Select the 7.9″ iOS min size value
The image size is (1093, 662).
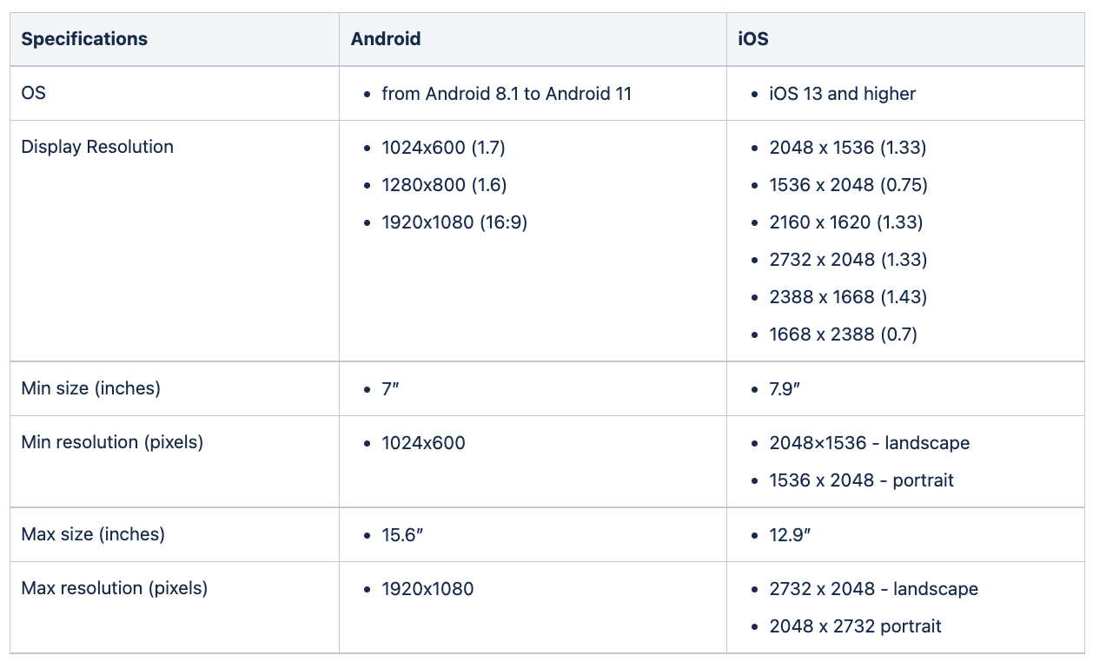[785, 389]
